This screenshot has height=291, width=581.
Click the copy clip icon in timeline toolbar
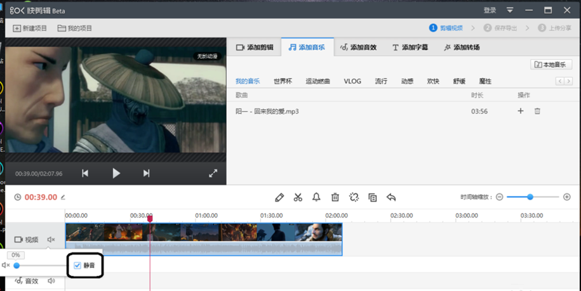click(373, 197)
